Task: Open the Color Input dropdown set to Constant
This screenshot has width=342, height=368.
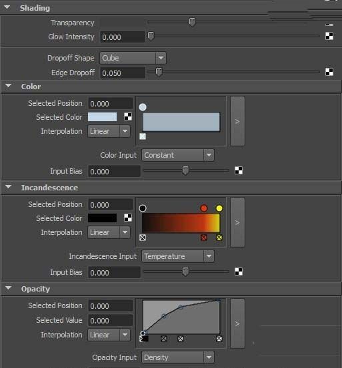Action: pos(178,155)
